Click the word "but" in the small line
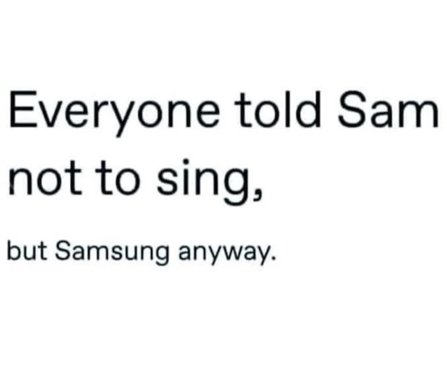 pos(27,251)
